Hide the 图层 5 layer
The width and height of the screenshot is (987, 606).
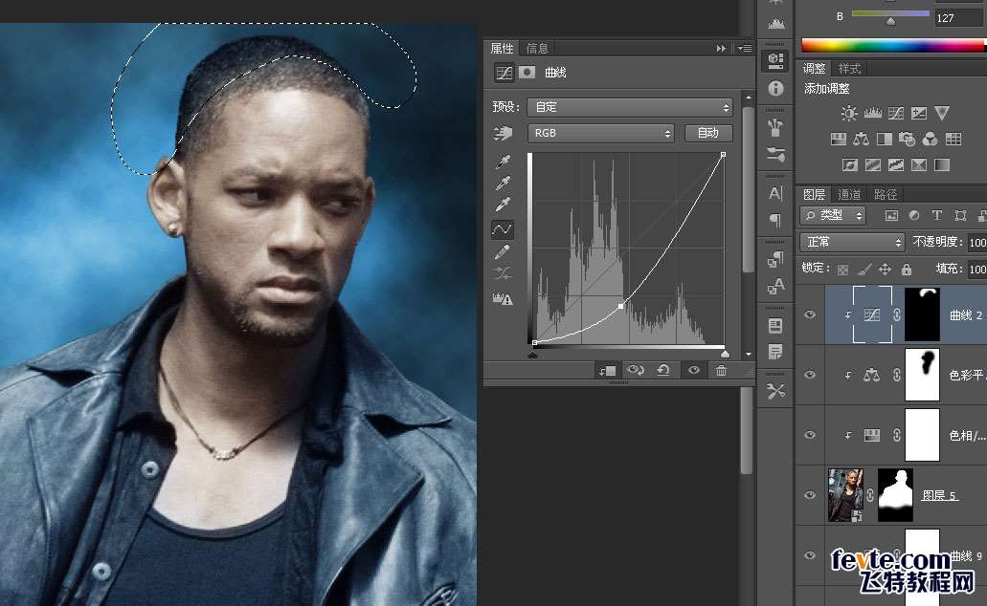click(810, 495)
